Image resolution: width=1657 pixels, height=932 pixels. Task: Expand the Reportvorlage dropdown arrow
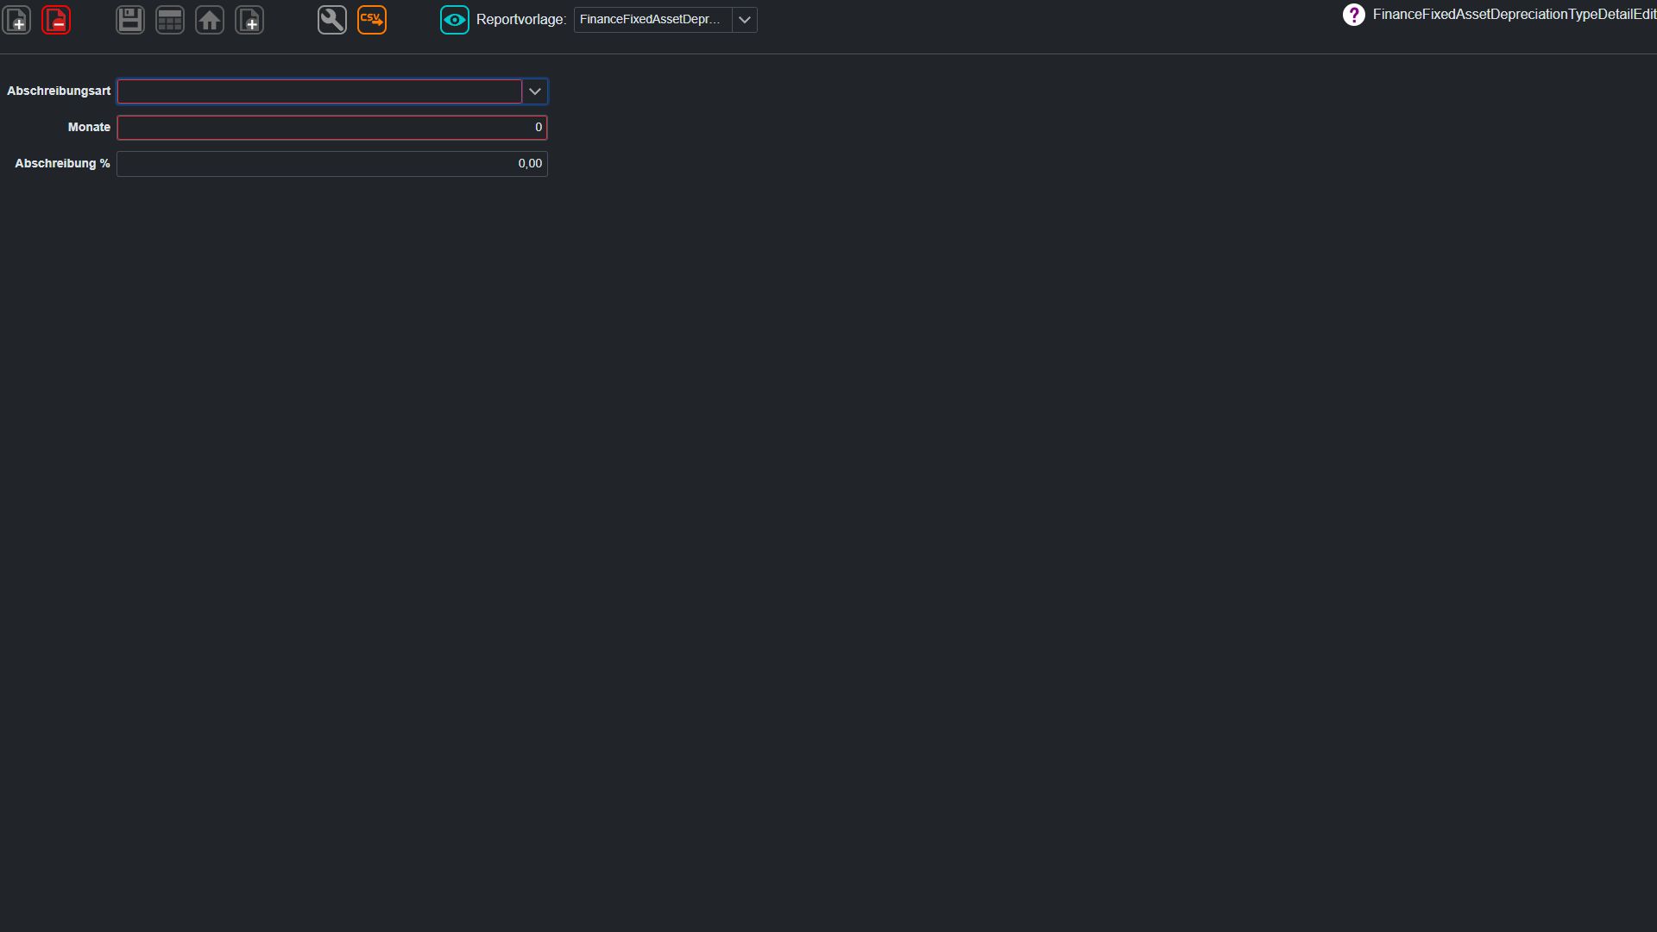click(x=745, y=20)
